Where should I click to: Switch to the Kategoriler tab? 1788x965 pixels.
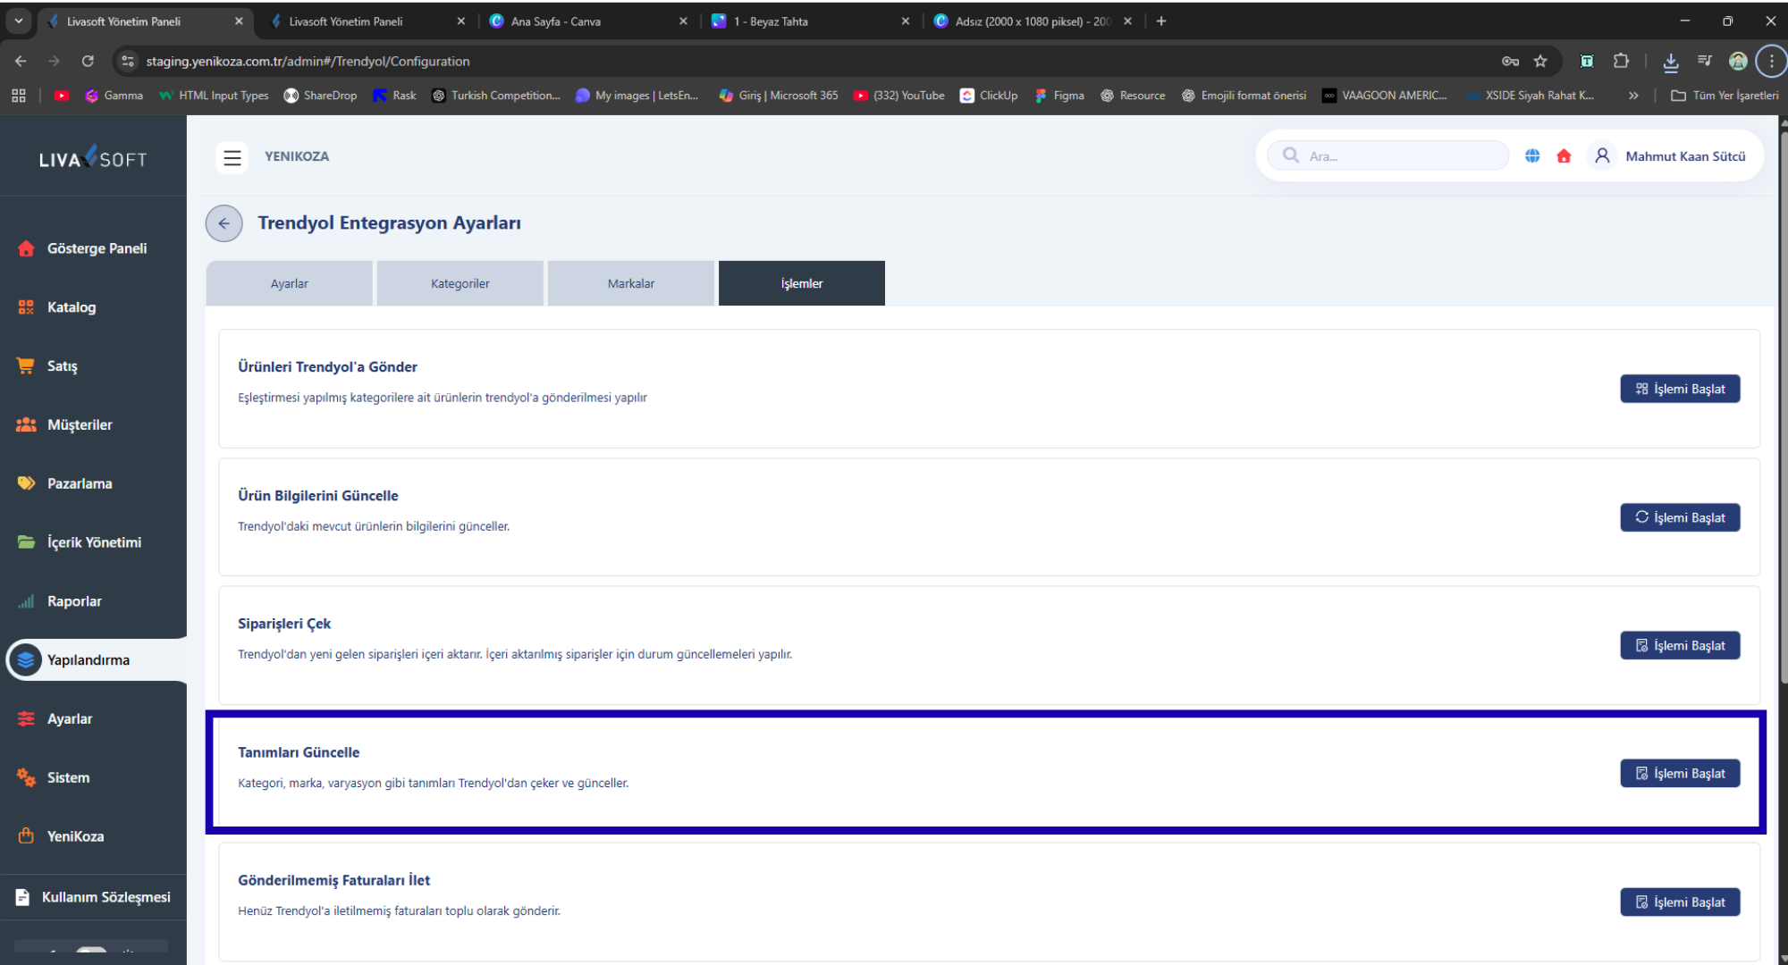click(460, 283)
